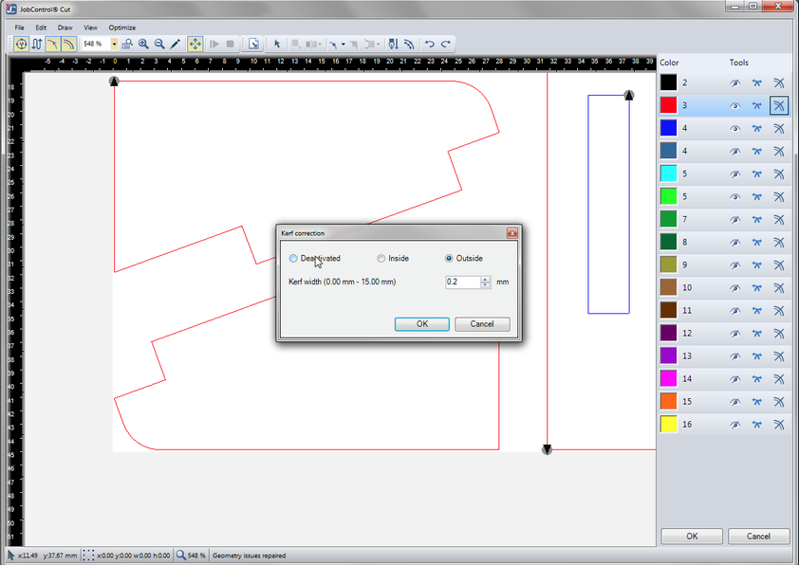Viewport: 799px width, 565px height.
Task: Toggle visibility eye for the black color row
Action: pos(734,83)
